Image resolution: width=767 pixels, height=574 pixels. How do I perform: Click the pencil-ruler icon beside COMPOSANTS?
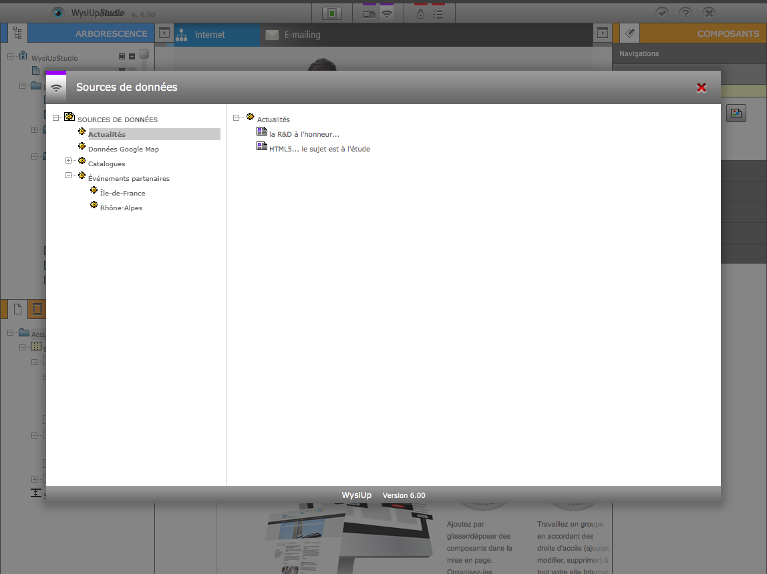click(x=630, y=33)
